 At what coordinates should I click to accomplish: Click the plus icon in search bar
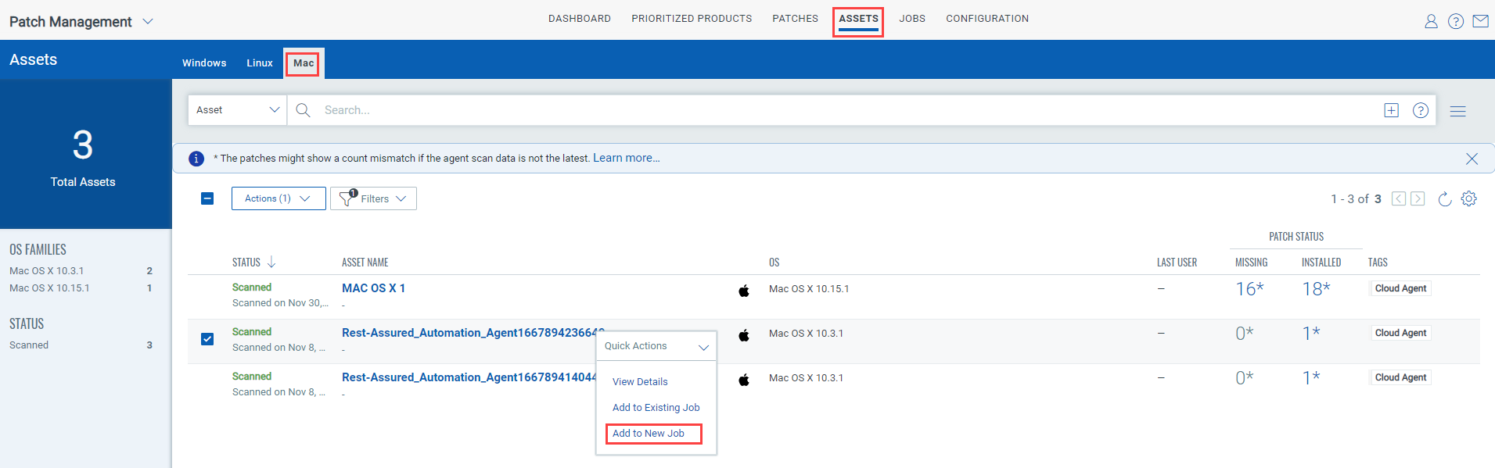click(x=1391, y=110)
